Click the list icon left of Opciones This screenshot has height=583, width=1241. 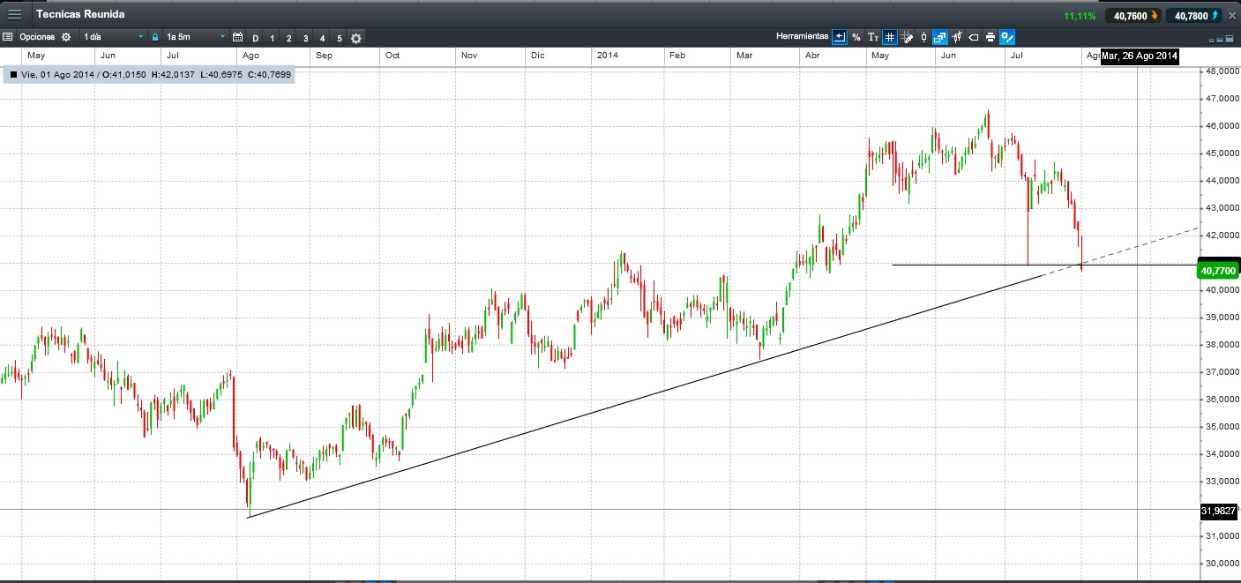pyautogui.click(x=8, y=37)
